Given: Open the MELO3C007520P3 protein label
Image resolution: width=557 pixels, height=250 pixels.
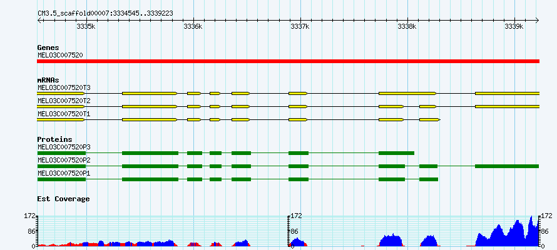Looking at the screenshot, I should (x=64, y=146).
